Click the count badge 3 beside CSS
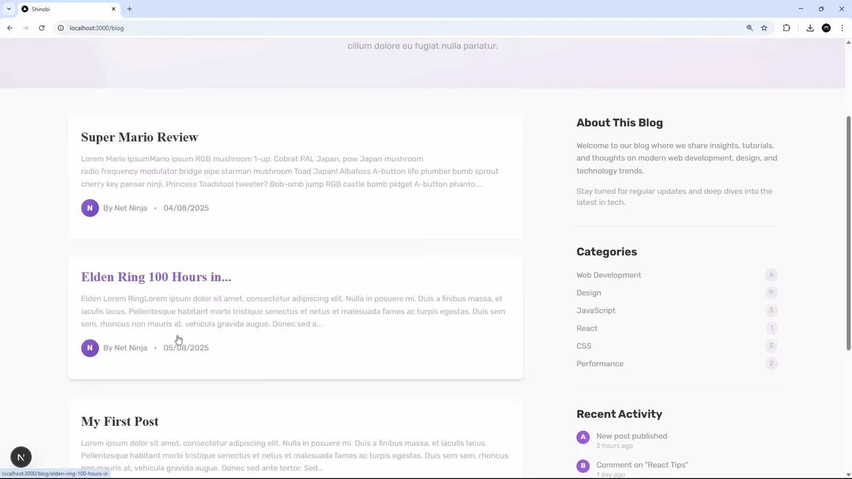 tap(771, 345)
